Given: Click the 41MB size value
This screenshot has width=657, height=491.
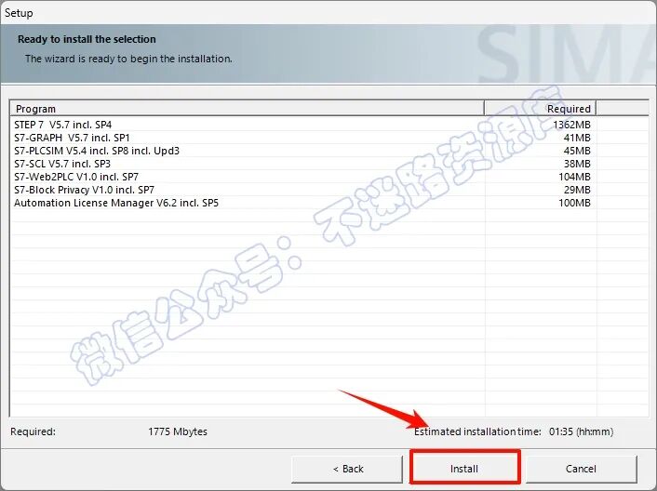Looking at the screenshot, I should click(x=577, y=138).
